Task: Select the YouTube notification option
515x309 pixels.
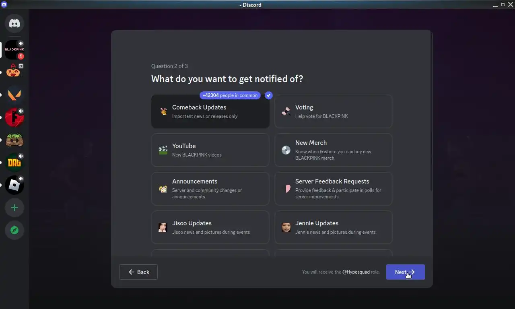Action: (x=210, y=150)
